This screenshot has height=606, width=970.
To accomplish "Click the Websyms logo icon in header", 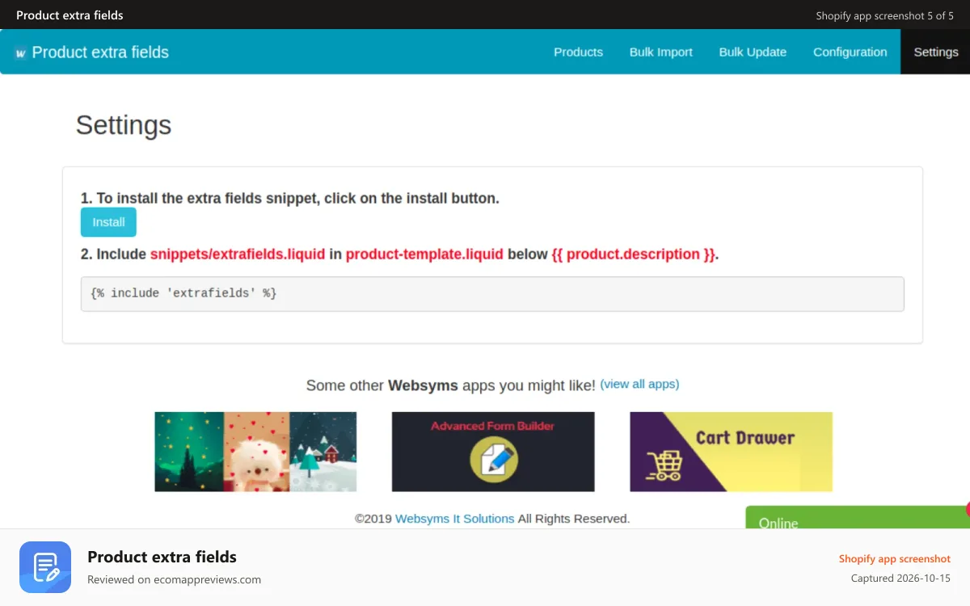I will (x=20, y=53).
